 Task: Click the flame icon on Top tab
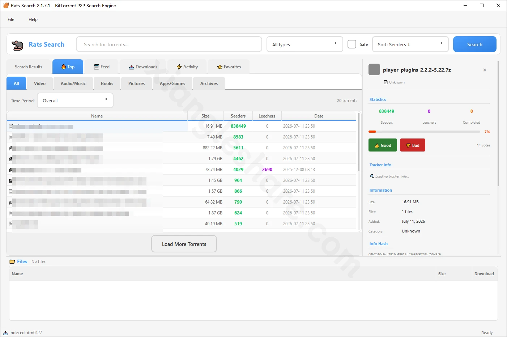click(64, 67)
